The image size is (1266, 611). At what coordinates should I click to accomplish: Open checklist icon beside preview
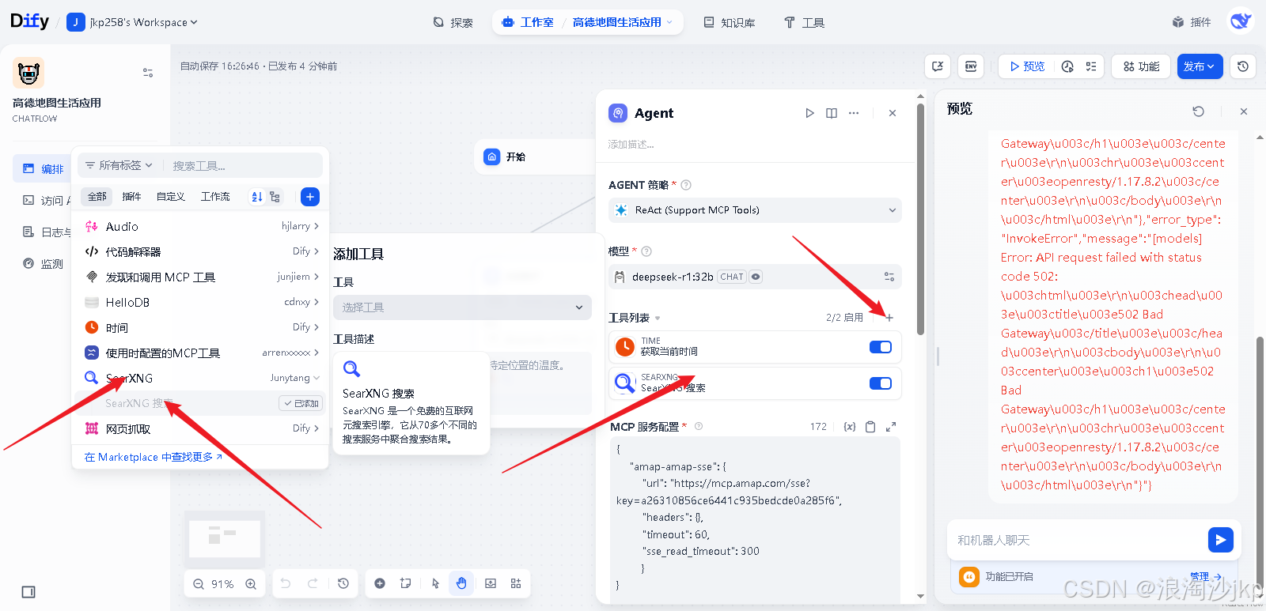tap(1091, 66)
